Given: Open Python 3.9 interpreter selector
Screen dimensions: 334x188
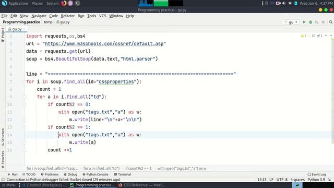Looking at the screenshot, I should (316, 180).
